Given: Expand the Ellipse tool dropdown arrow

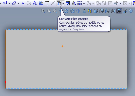Looking at the screenshot, I should (18, 4).
